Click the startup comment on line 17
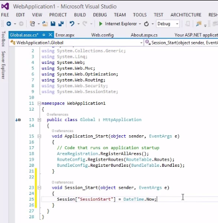The height and width of the screenshot is (223, 218). (x=108, y=148)
